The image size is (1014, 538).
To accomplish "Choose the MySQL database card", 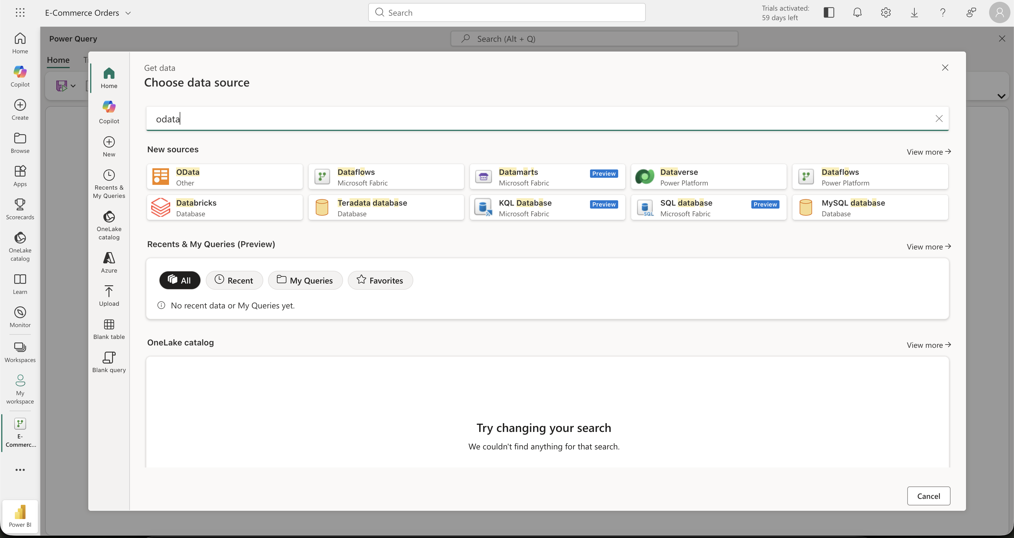I will pyautogui.click(x=870, y=207).
